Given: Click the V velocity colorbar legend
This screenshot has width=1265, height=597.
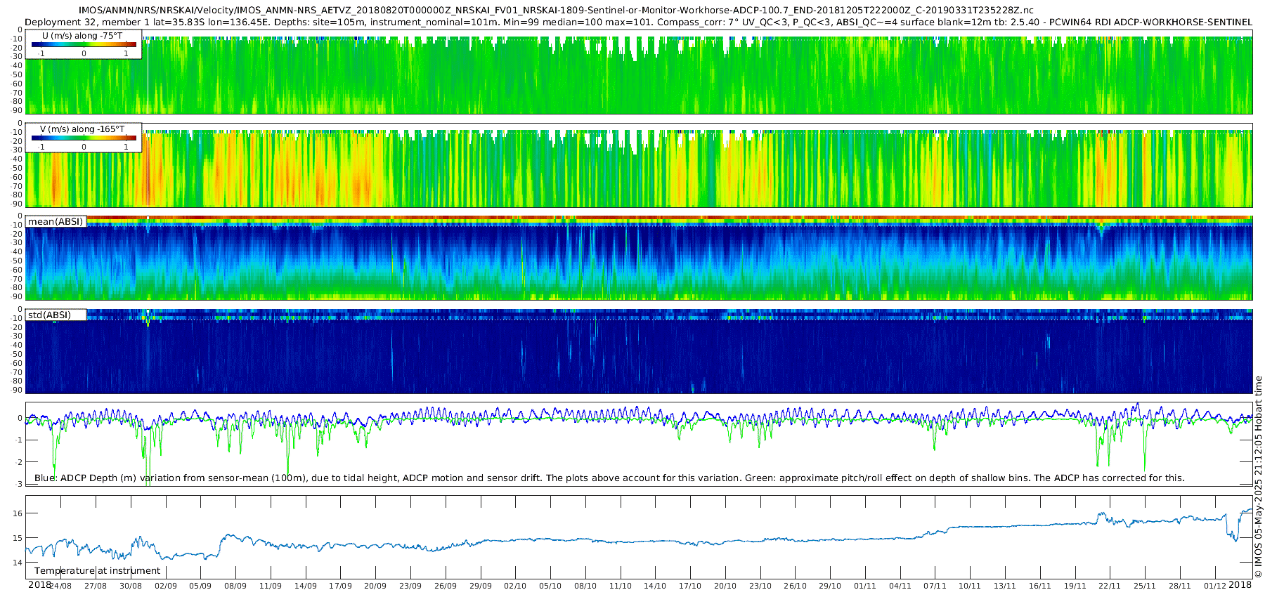Looking at the screenshot, I should point(84,138).
